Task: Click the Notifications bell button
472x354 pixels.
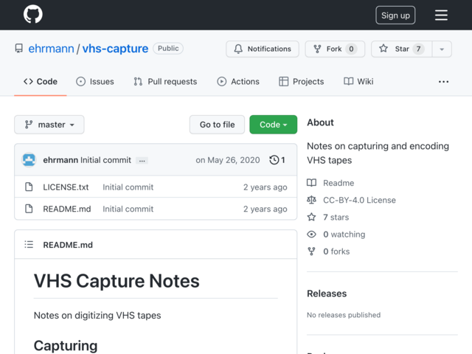Action: tap(263, 49)
